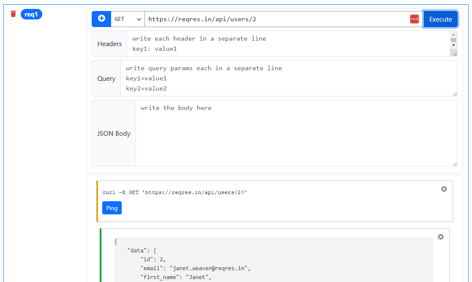Close the JSON response panel
The image size is (472, 282).
[x=441, y=237]
